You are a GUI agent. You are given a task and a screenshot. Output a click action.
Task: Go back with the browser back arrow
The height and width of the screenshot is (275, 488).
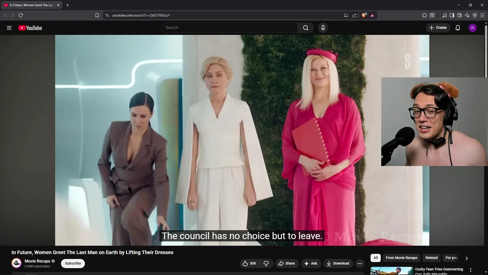click(x=5, y=15)
